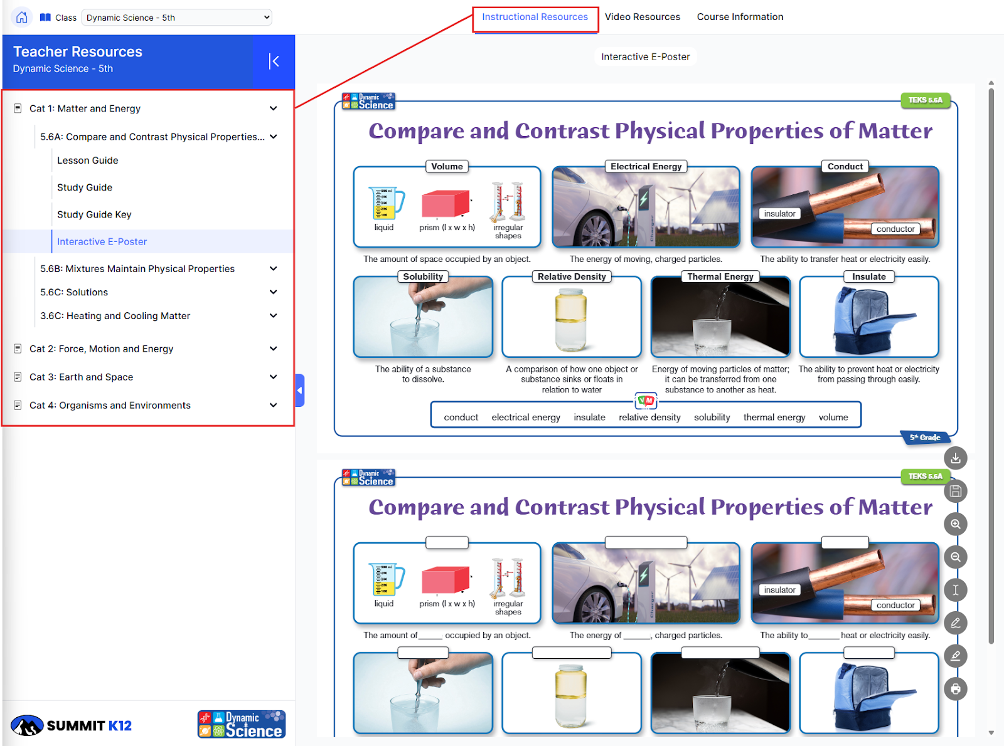Image resolution: width=1004 pixels, height=746 pixels.
Task: Expand Cat 2: Force, Motion and Energy chevron
Action: [x=274, y=349]
